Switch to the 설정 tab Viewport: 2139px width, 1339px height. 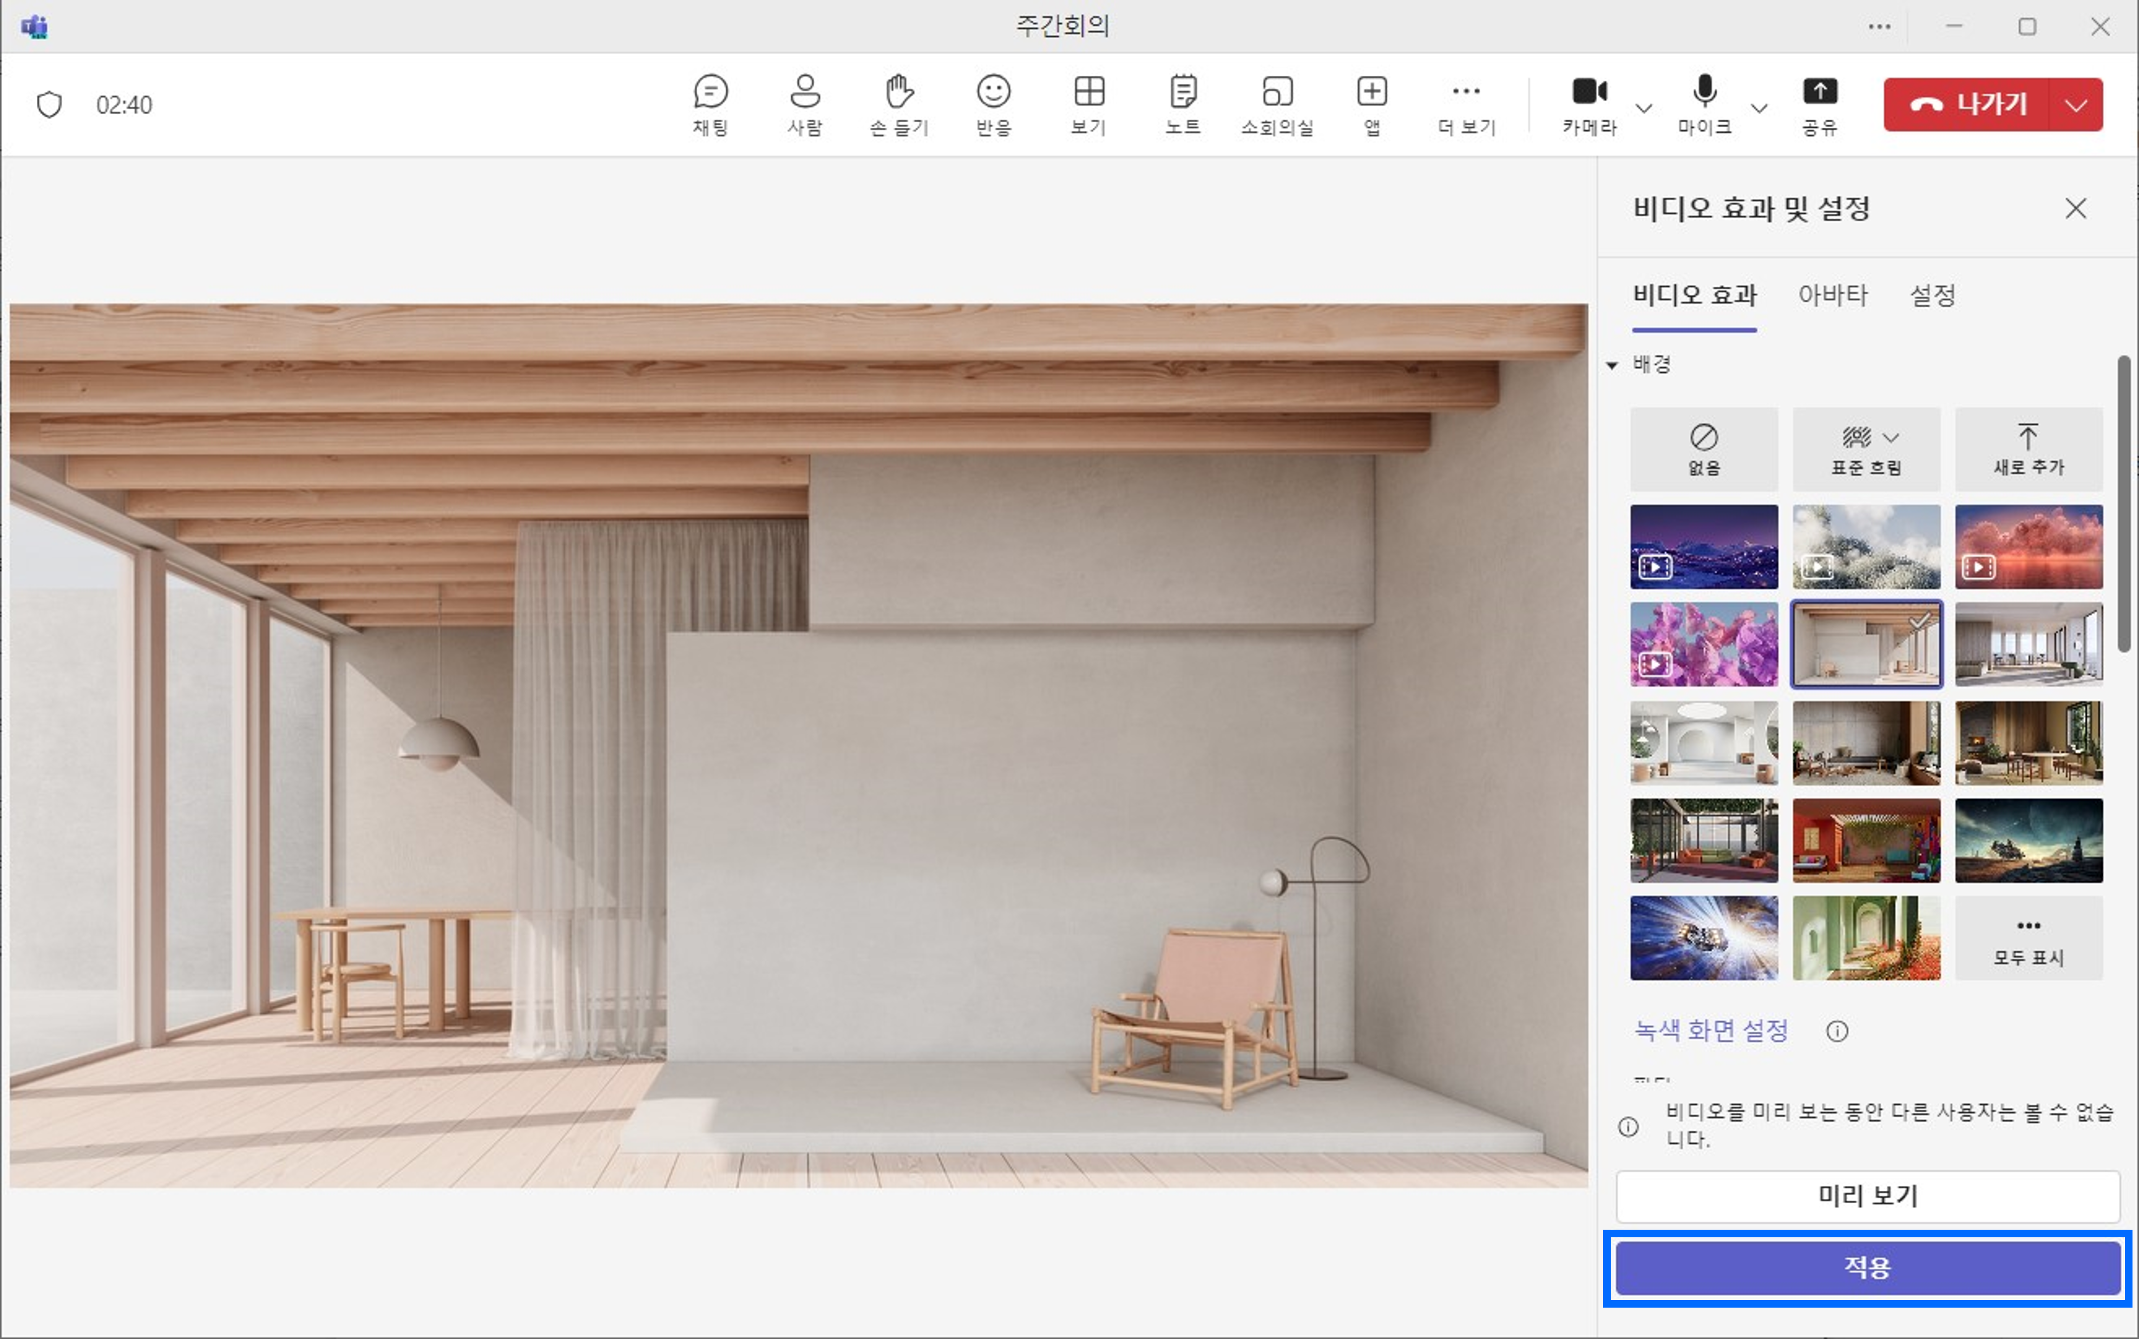[1932, 295]
